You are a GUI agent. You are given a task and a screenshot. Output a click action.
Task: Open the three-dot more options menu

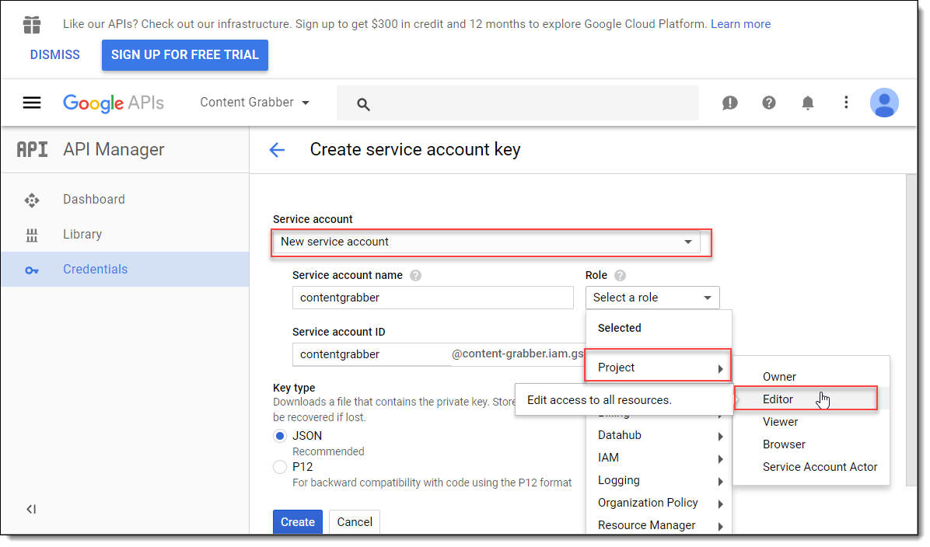(x=846, y=103)
